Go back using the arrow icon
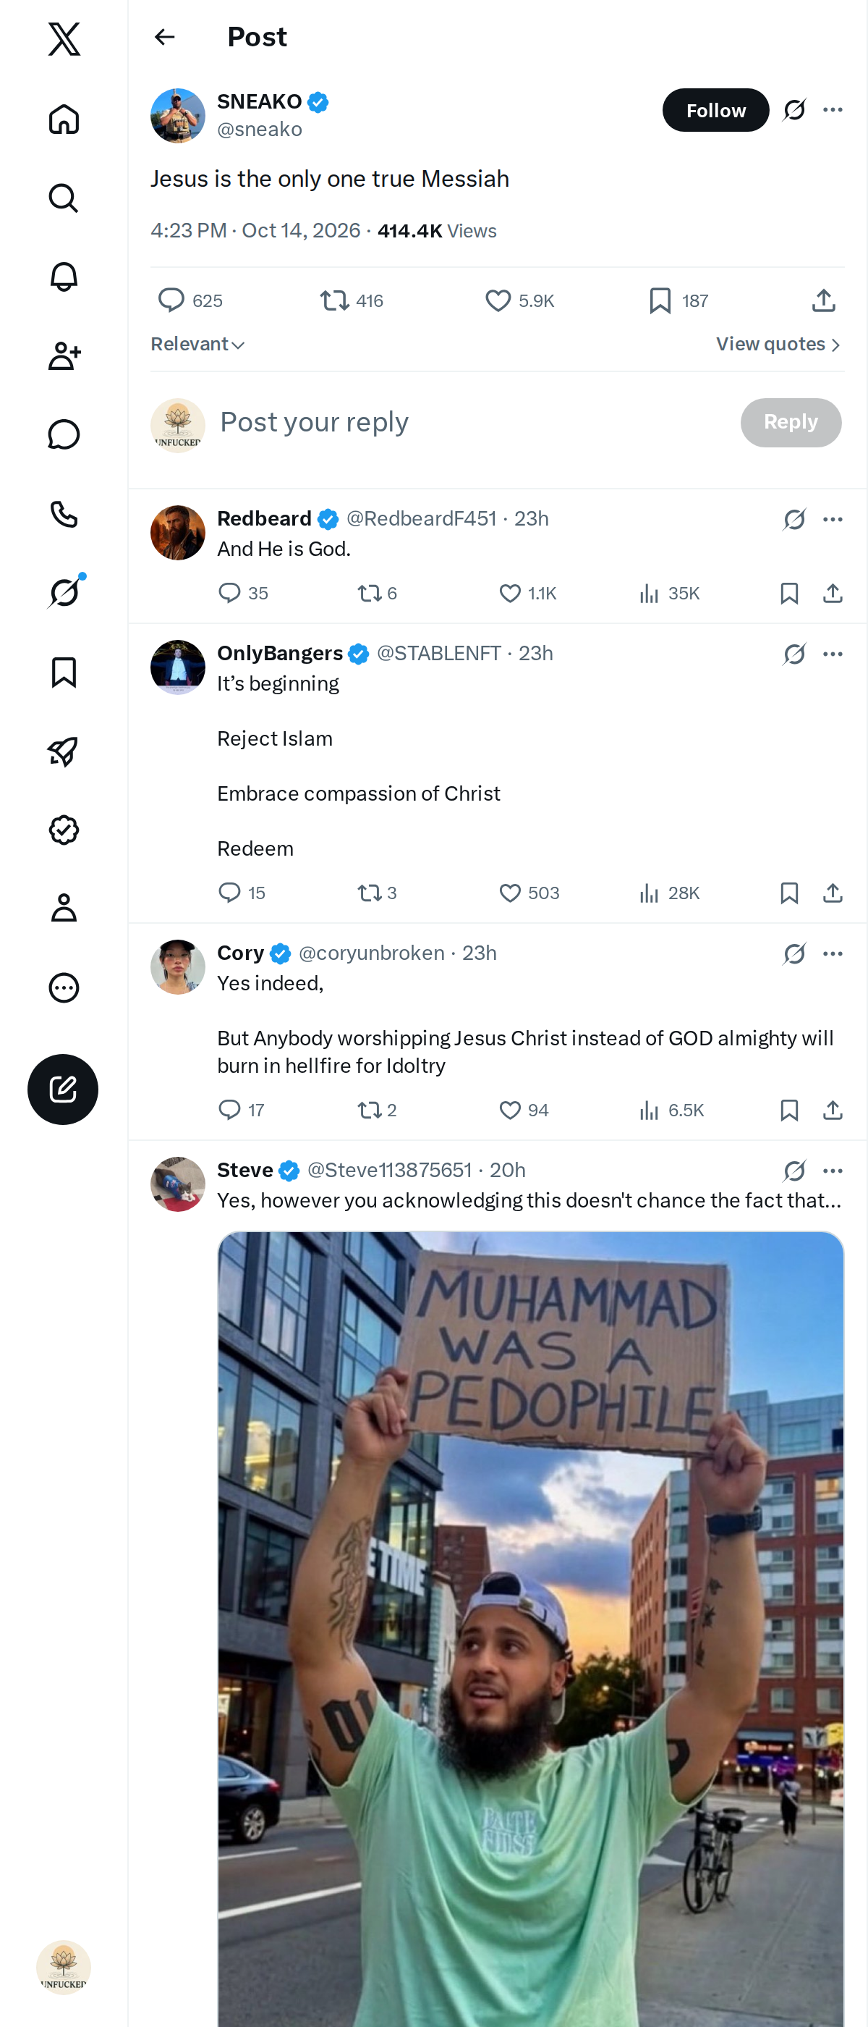Viewport: 868px width, 2027px height. tap(164, 37)
